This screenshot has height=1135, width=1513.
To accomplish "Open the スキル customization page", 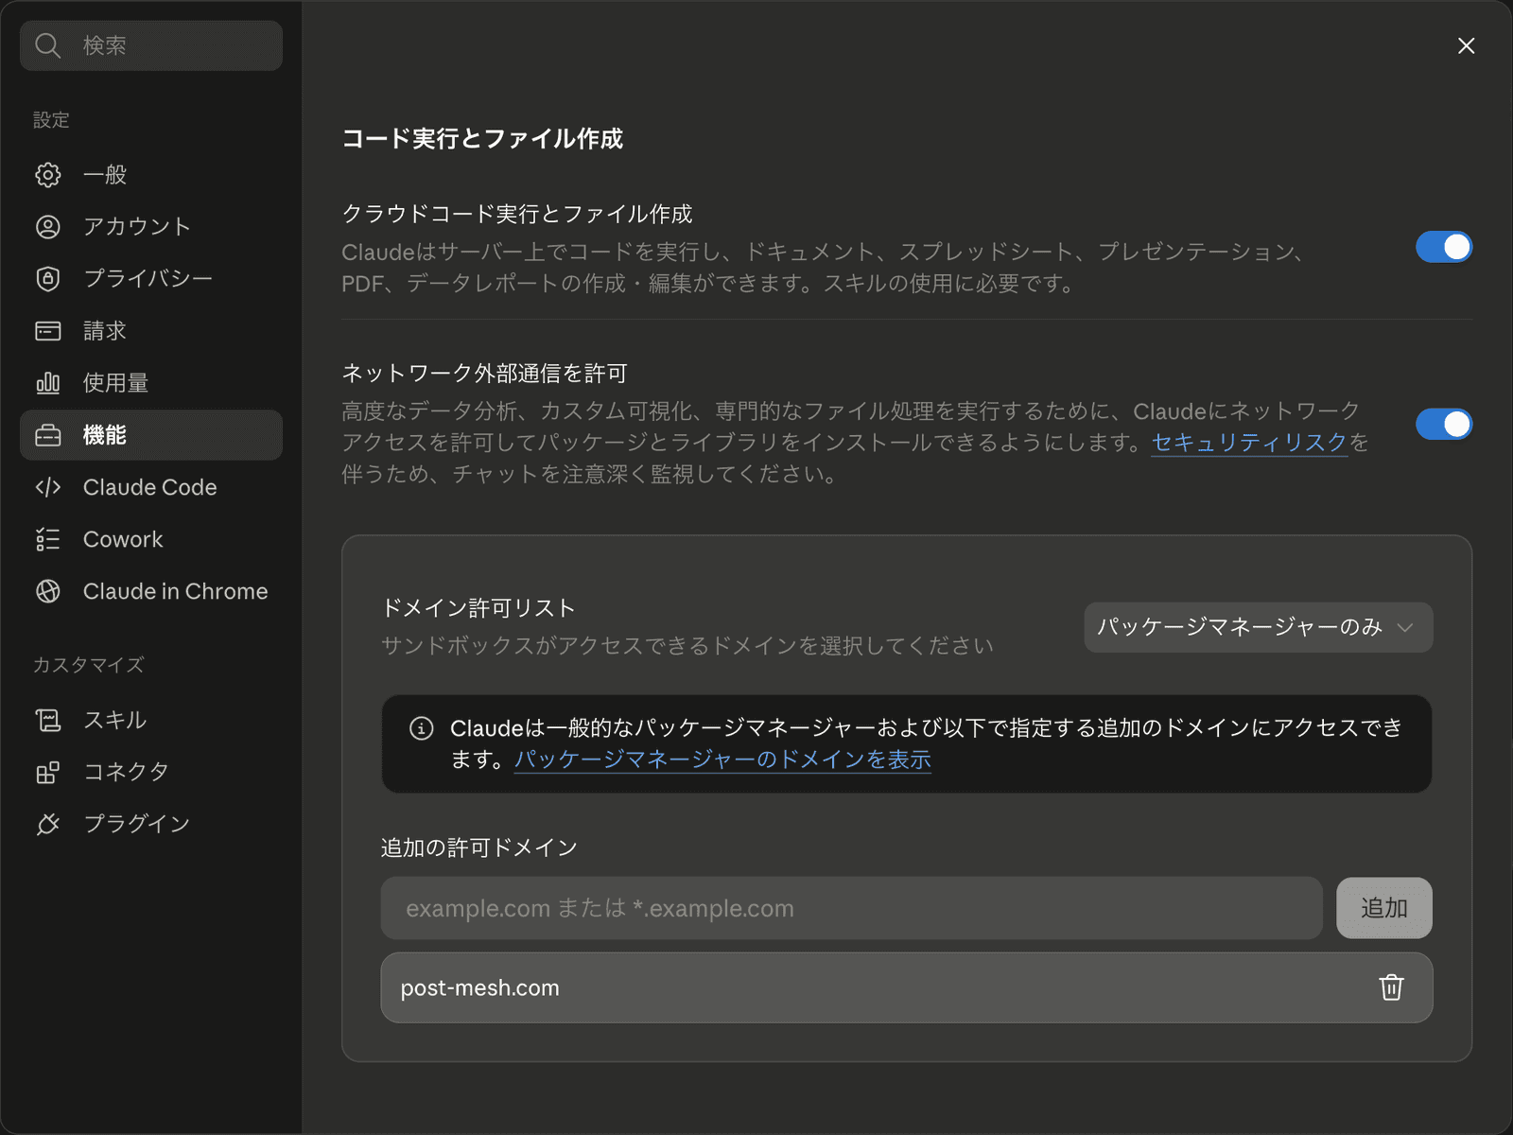I will (151, 720).
